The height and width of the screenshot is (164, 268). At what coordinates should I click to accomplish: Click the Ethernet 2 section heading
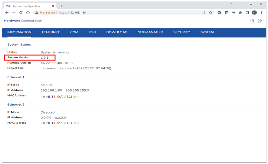[16, 104]
